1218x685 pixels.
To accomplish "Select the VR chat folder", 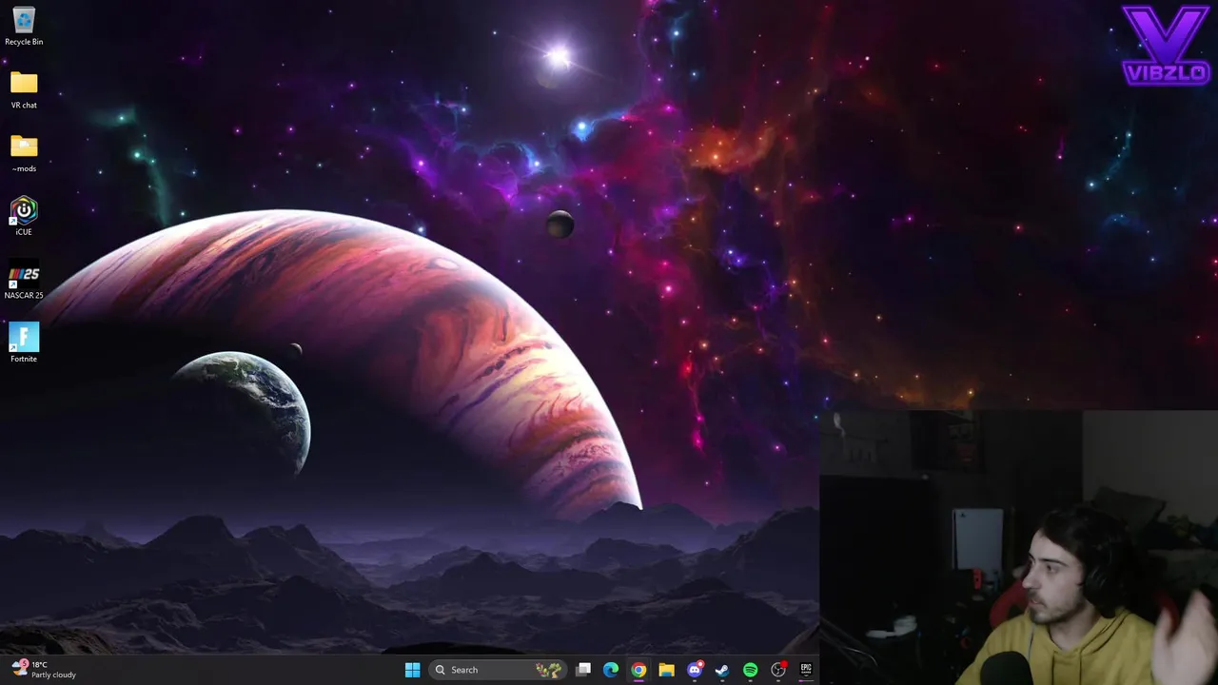I will (x=24, y=90).
